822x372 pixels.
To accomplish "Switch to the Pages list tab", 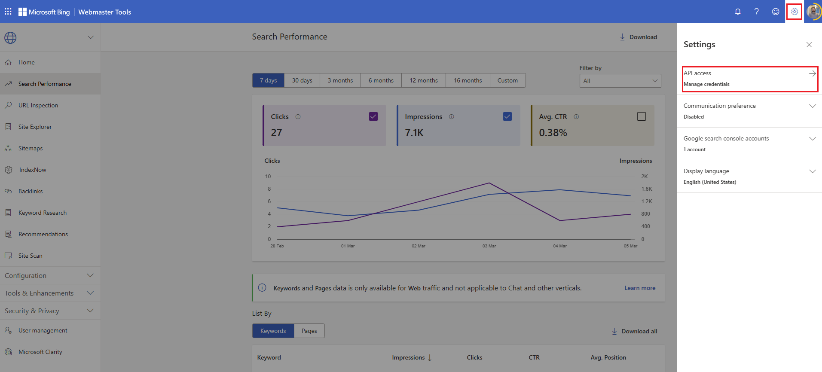I will (x=309, y=331).
